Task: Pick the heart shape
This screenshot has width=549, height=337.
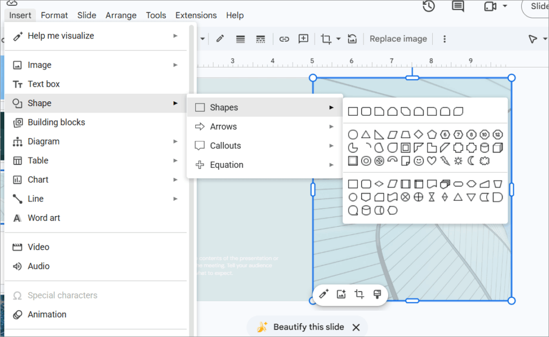Action: [x=432, y=161]
